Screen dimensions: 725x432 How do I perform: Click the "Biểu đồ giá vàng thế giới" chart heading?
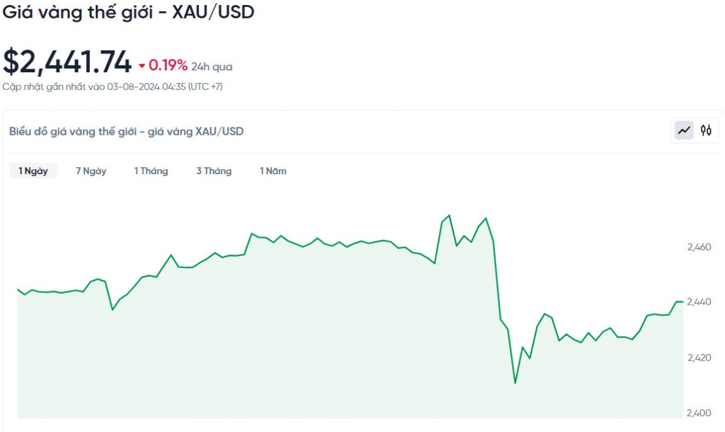[126, 132]
